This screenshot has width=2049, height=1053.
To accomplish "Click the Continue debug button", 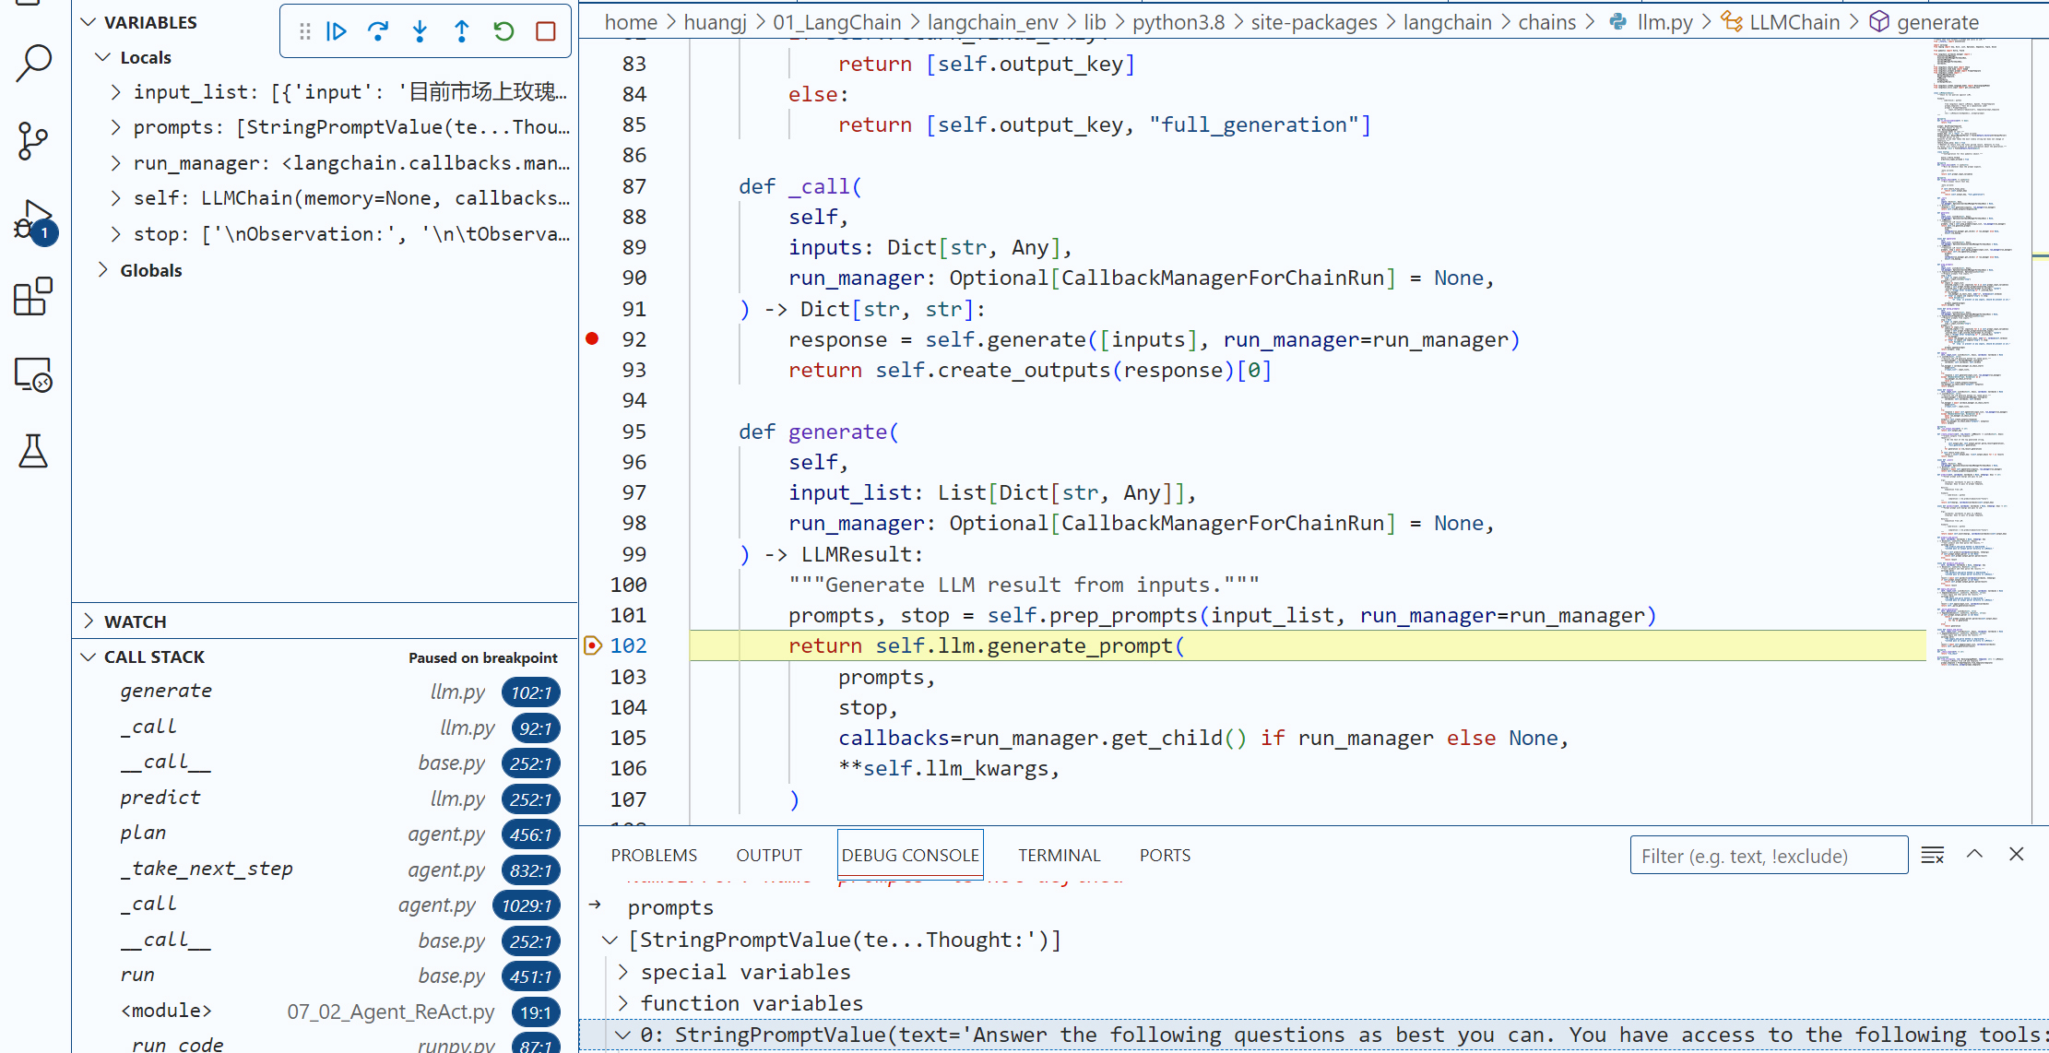I will (x=337, y=31).
